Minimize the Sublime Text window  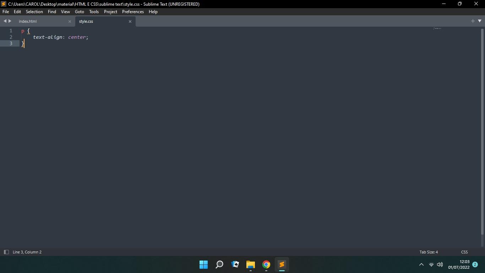click(443, 4)
